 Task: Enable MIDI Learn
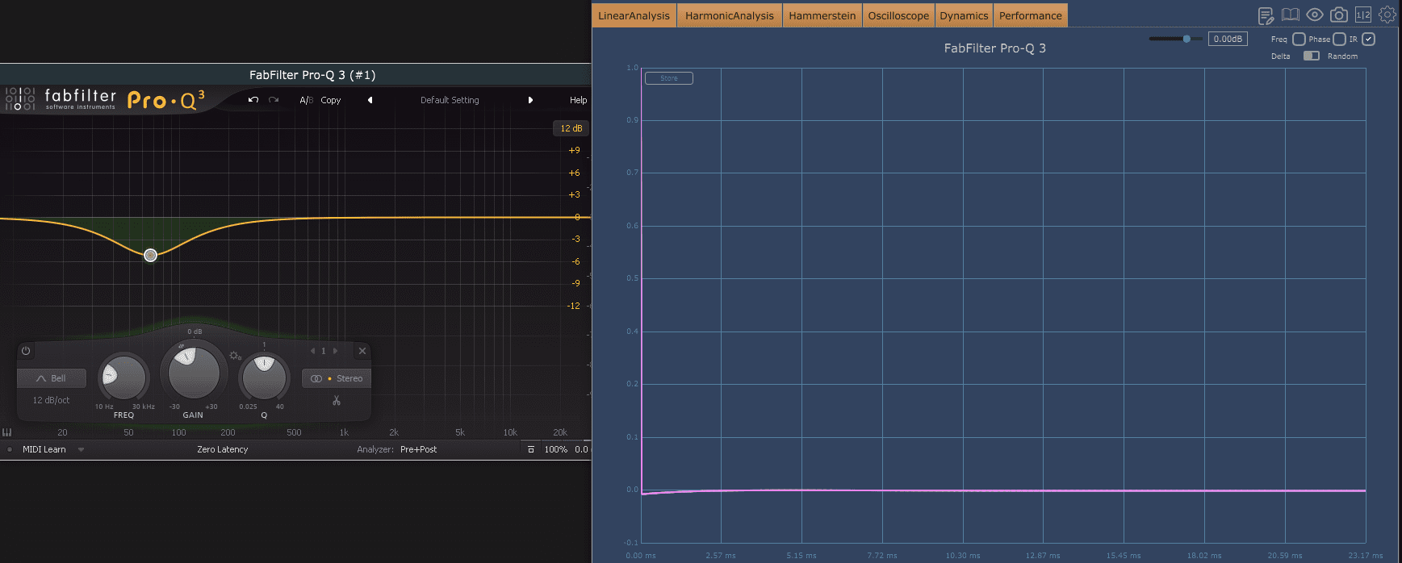click(x=44, y=449)
